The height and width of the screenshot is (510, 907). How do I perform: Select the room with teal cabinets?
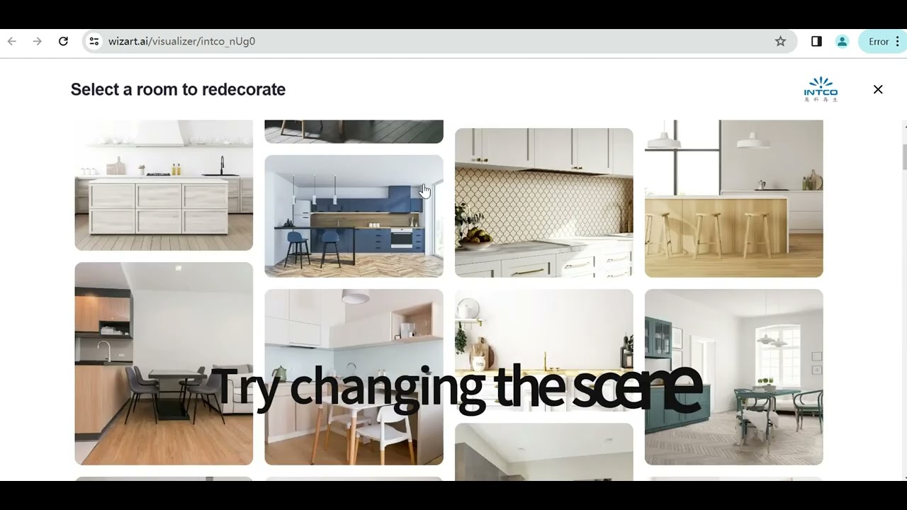pos(733,377)
